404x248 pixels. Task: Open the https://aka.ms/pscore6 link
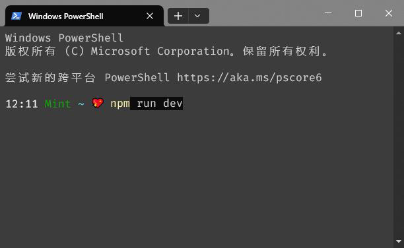(250, 77)
